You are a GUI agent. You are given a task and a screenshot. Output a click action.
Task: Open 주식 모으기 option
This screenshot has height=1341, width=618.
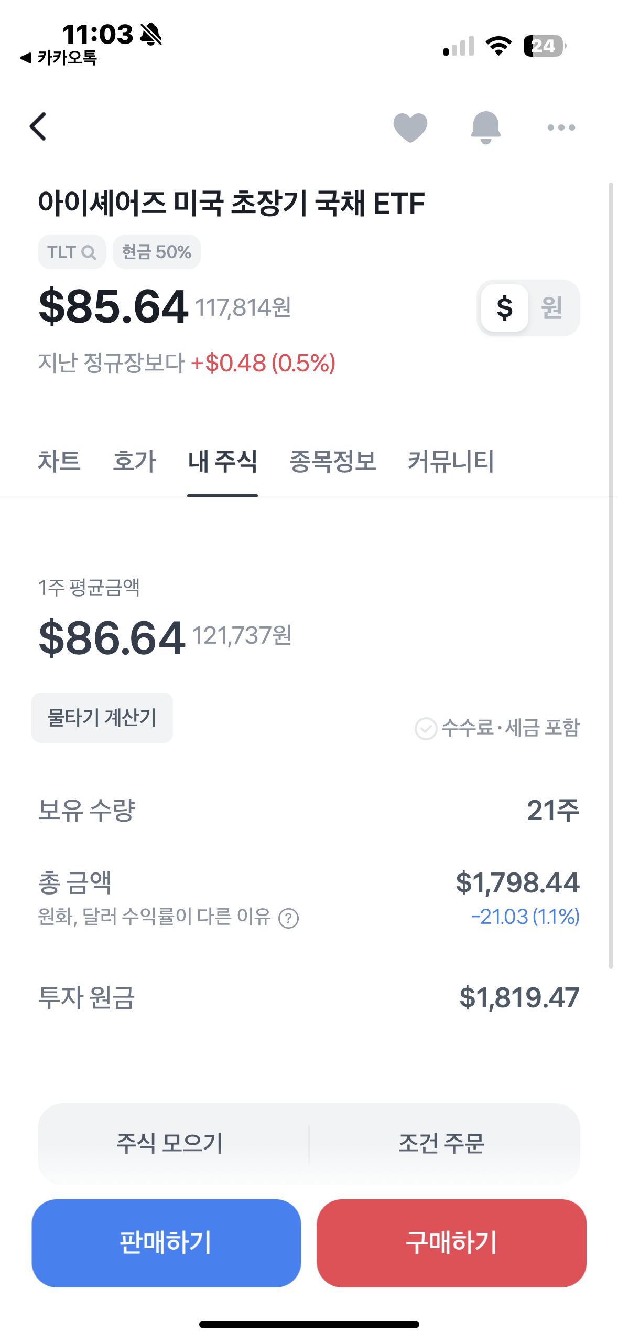point(170,1143)
